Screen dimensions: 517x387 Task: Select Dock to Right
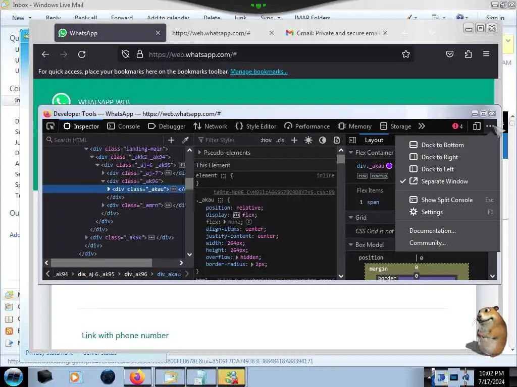tap(439, 157)
